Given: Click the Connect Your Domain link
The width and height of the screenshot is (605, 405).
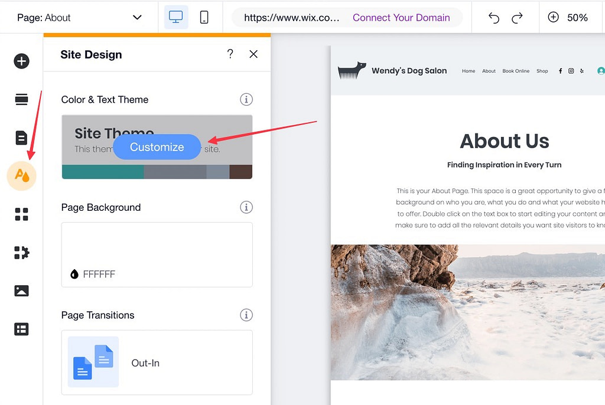Looking at the screenshot, I should tap(401, 17).
